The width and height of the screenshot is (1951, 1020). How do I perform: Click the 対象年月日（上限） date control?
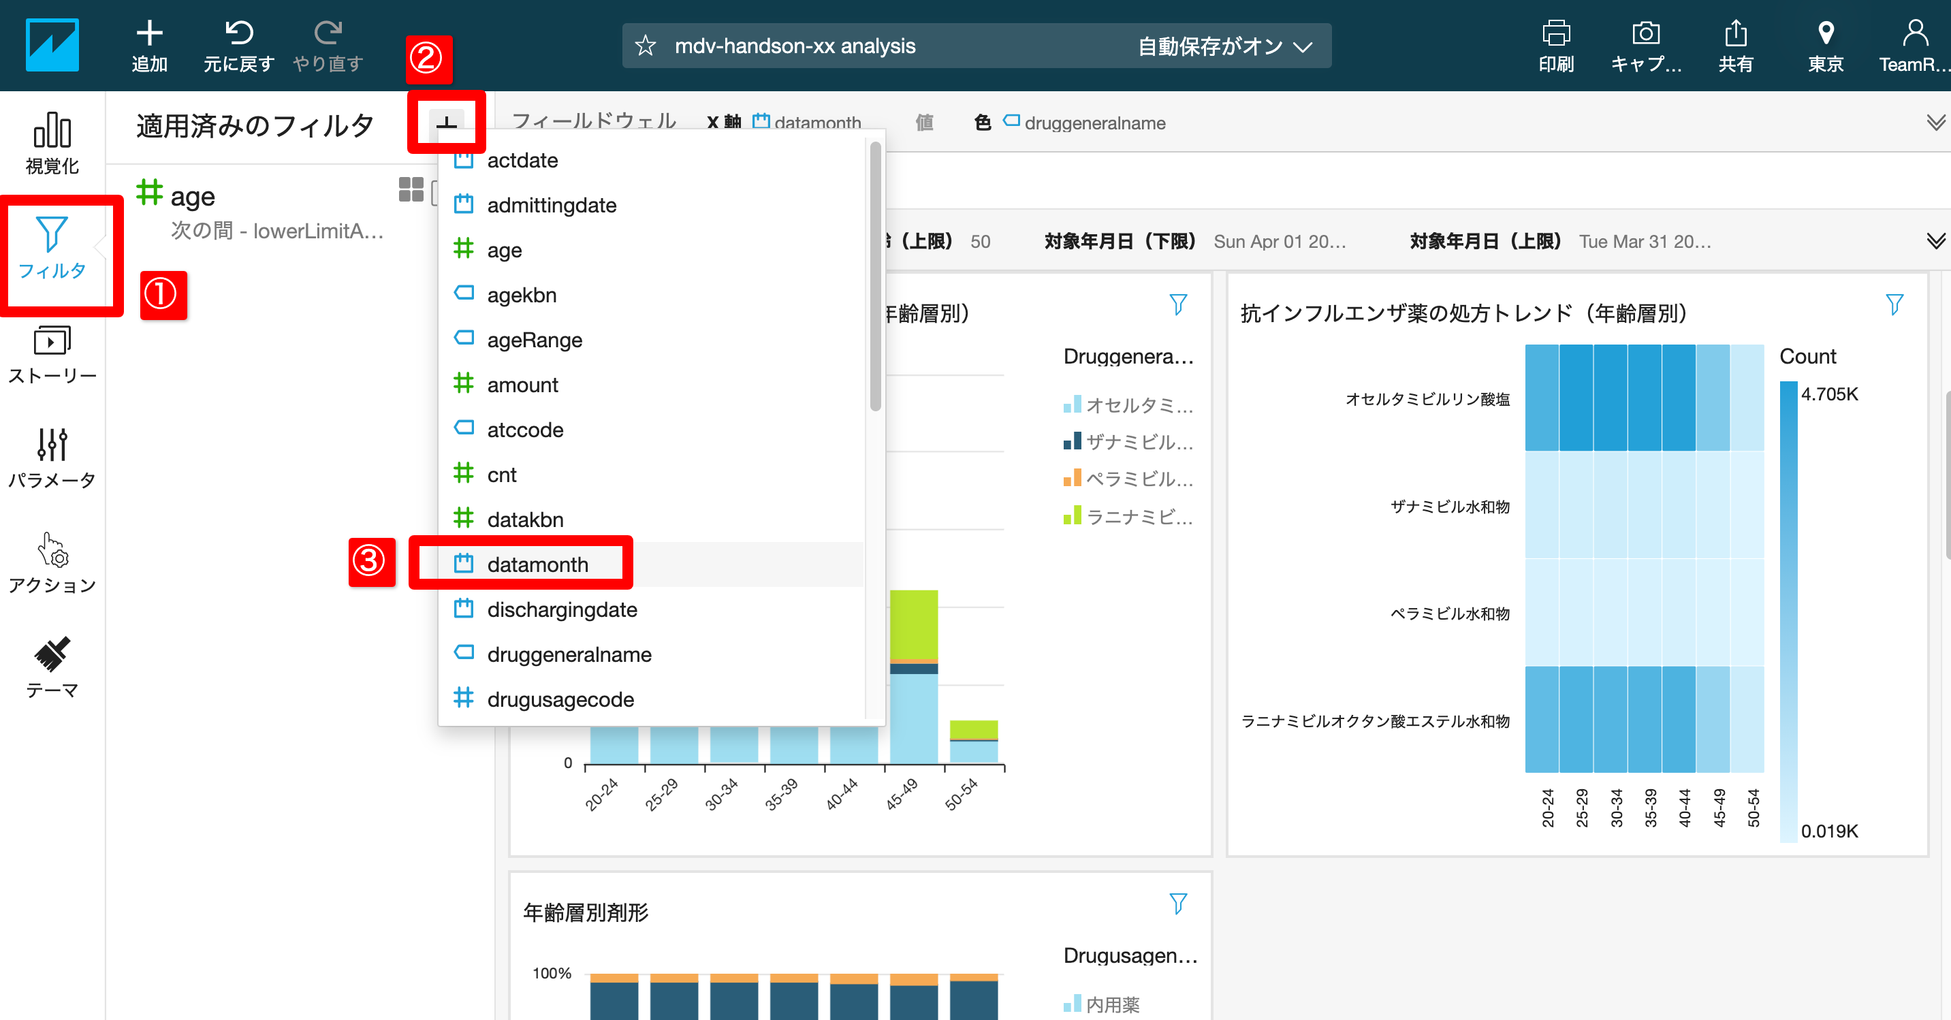pyautogui.click(x=1560, y=242)
